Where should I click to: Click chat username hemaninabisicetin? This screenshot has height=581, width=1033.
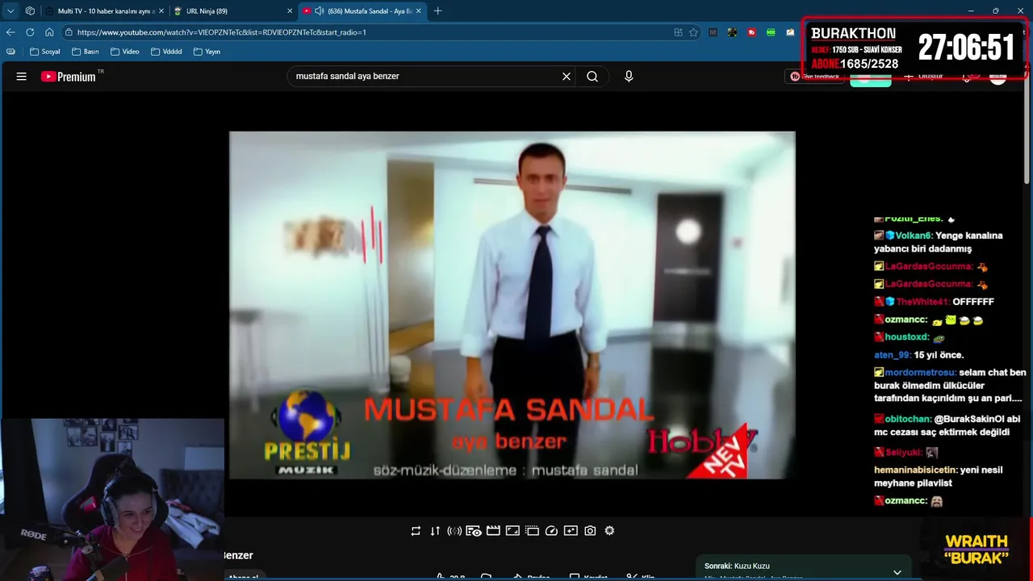[x=915, y=470]
